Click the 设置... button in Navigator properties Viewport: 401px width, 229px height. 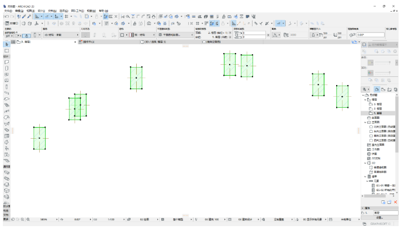379,217
